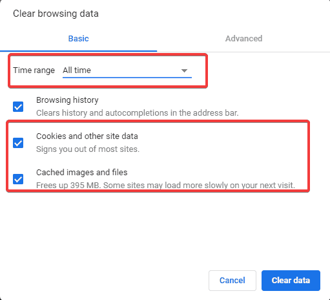Viewport: 330px width, 300px height.
Task: Cancel the Clear browsing data dialog
Action: (x=232, y=281)
